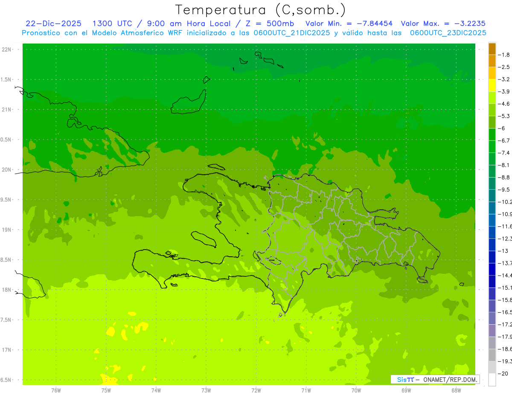Image resolution: width=512 pixels, height=396 pixels.
Task: Click the "-3.2" colorbar value
Action: coord(504,79)
